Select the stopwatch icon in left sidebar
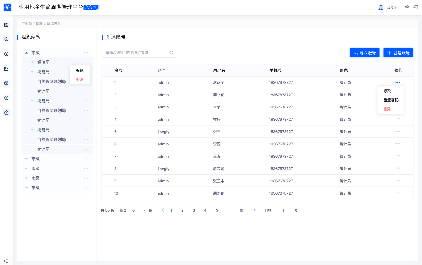The width and height of the screenshot is (422, 265). click(x=6, y=113)
